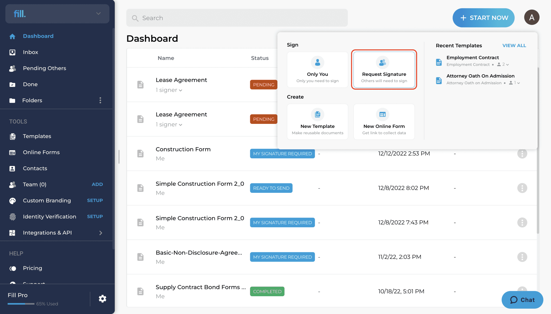
Task: Expand the first Lease Agreement signer list
Action: [169, 90]
